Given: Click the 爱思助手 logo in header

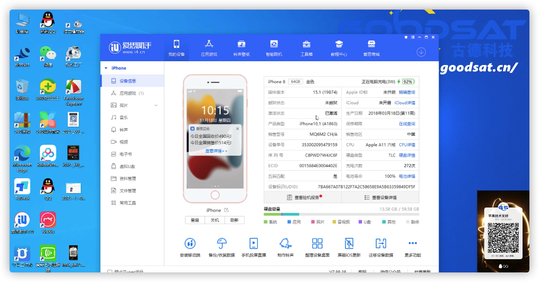Looking at the screenshot, I should 130,47.
